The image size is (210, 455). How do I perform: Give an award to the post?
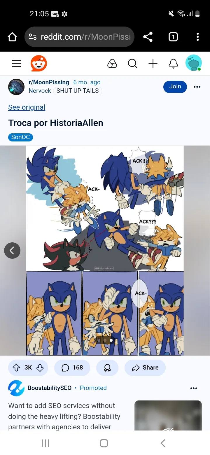[x=107, y=368]
